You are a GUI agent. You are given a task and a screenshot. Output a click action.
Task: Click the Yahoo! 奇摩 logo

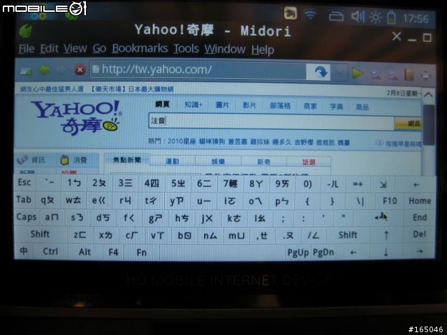point(76,117)
